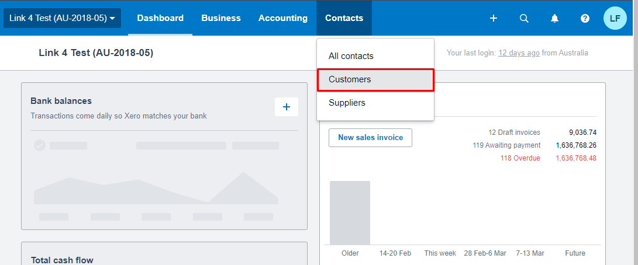Click the New sales invoice button
The image size is (638, 265).
(370, 138)
